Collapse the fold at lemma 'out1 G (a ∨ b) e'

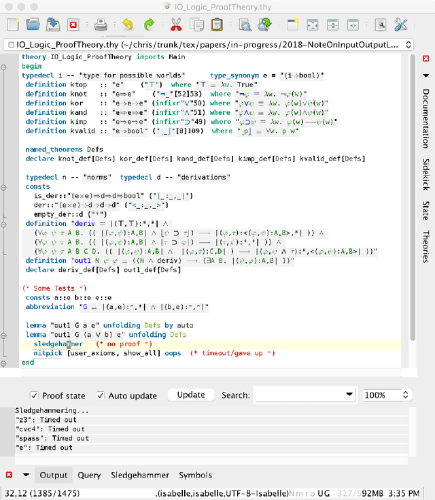(3, 335)
